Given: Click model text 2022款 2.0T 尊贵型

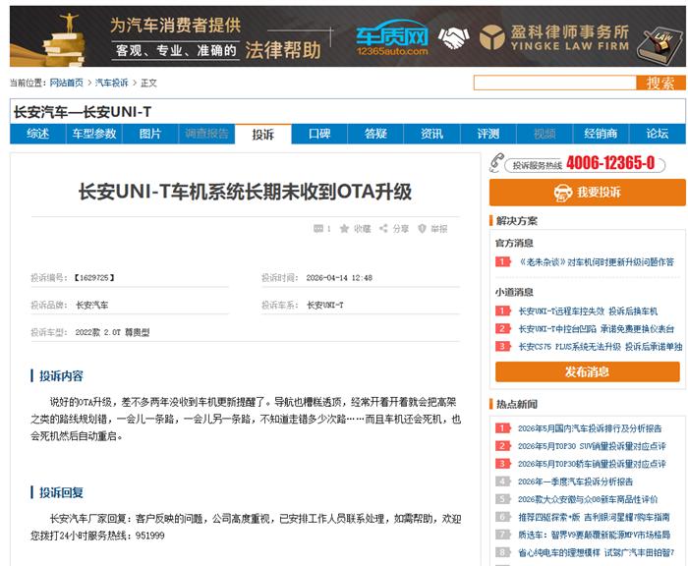Looking at the screenshot, I should tap(112, 332).
